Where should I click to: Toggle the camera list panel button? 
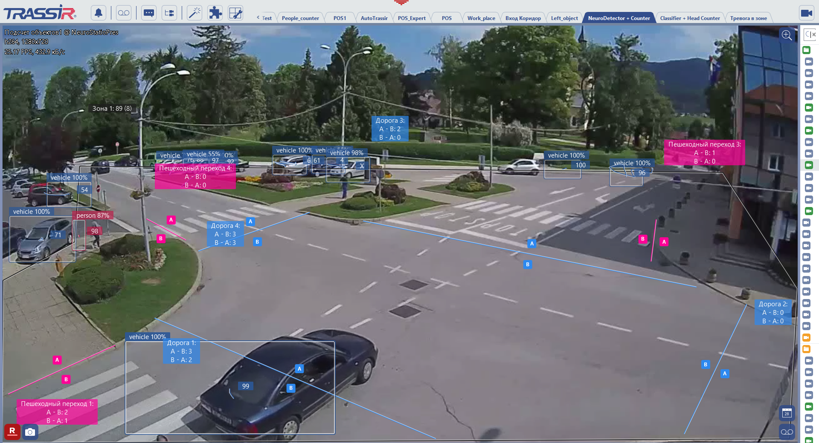[806, 13]
